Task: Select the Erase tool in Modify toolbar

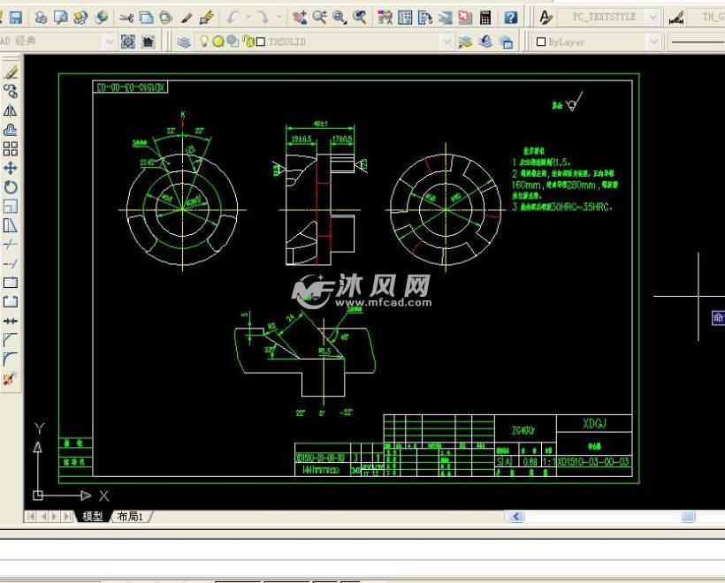Action: click(x=11, y=72)
